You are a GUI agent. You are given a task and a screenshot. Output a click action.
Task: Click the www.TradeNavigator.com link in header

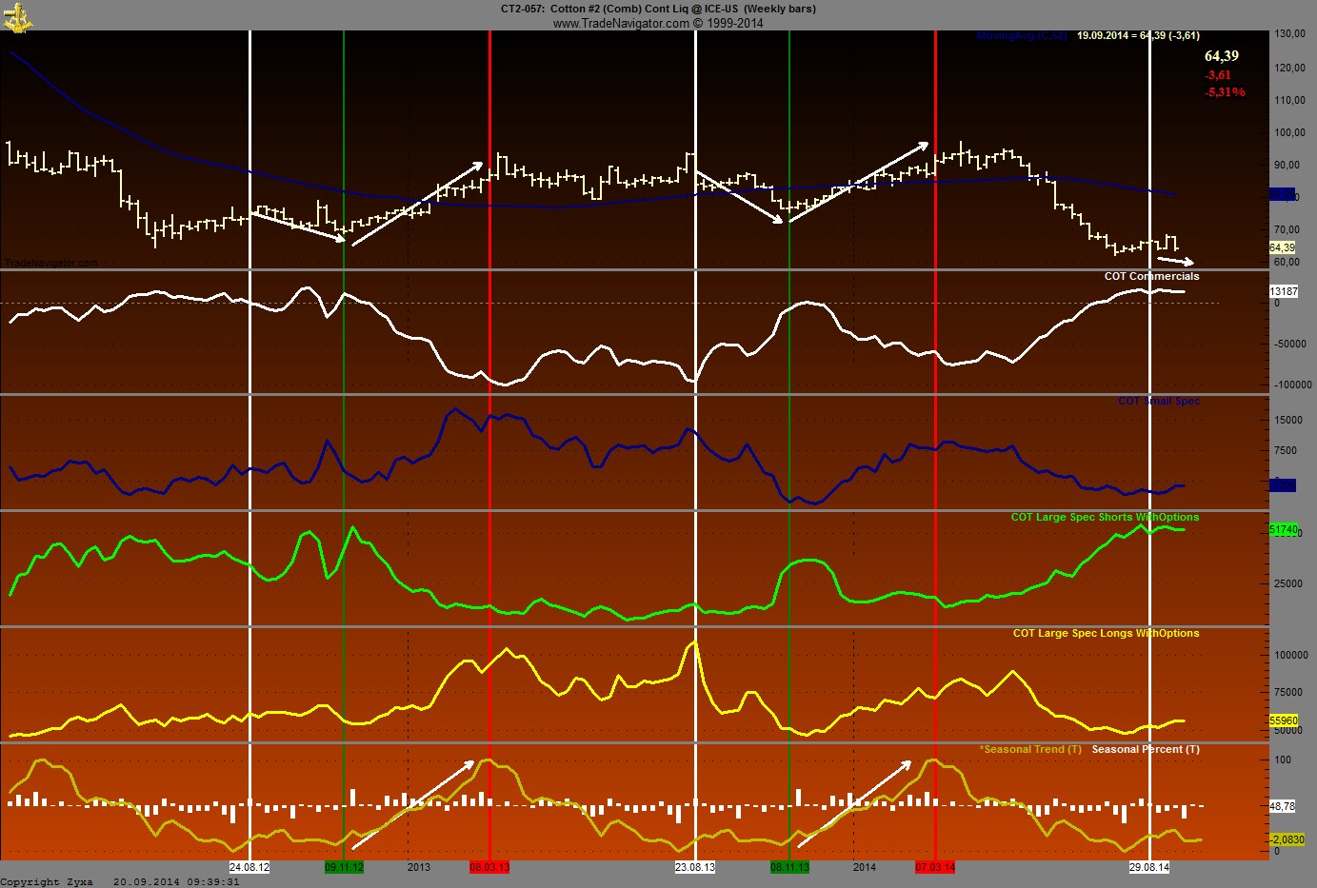[x=620, y=23]
